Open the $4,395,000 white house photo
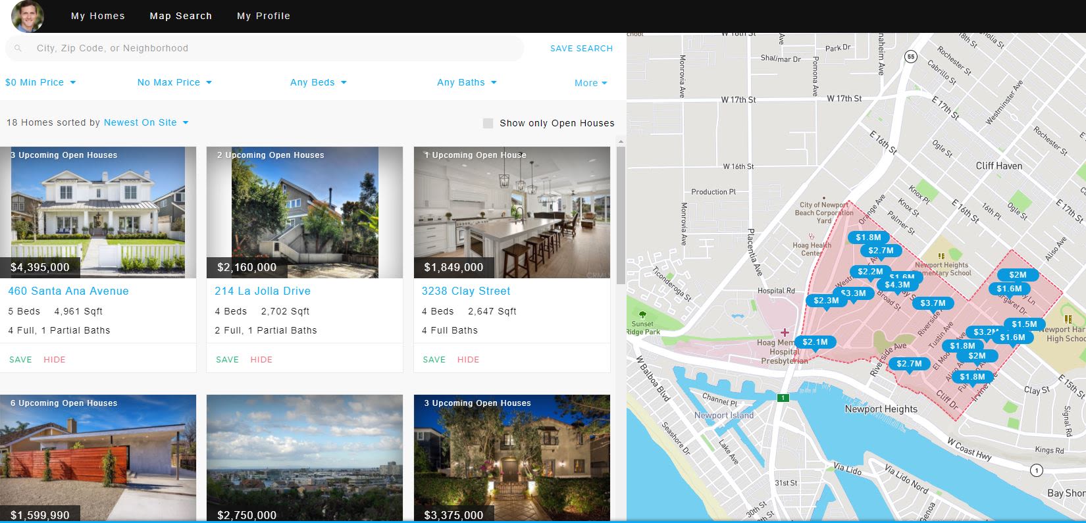Image resolution: width=1086 pixels, height=523 pixels. [x=98, y=212]
